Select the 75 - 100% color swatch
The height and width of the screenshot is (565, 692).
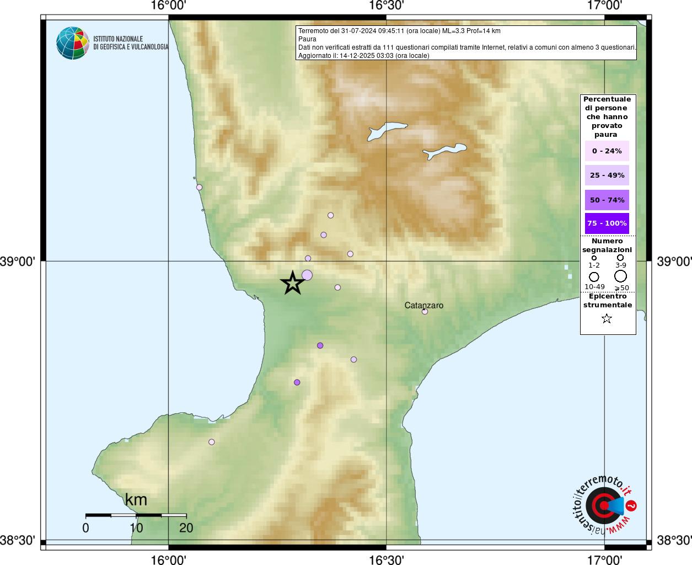(607, 223)
